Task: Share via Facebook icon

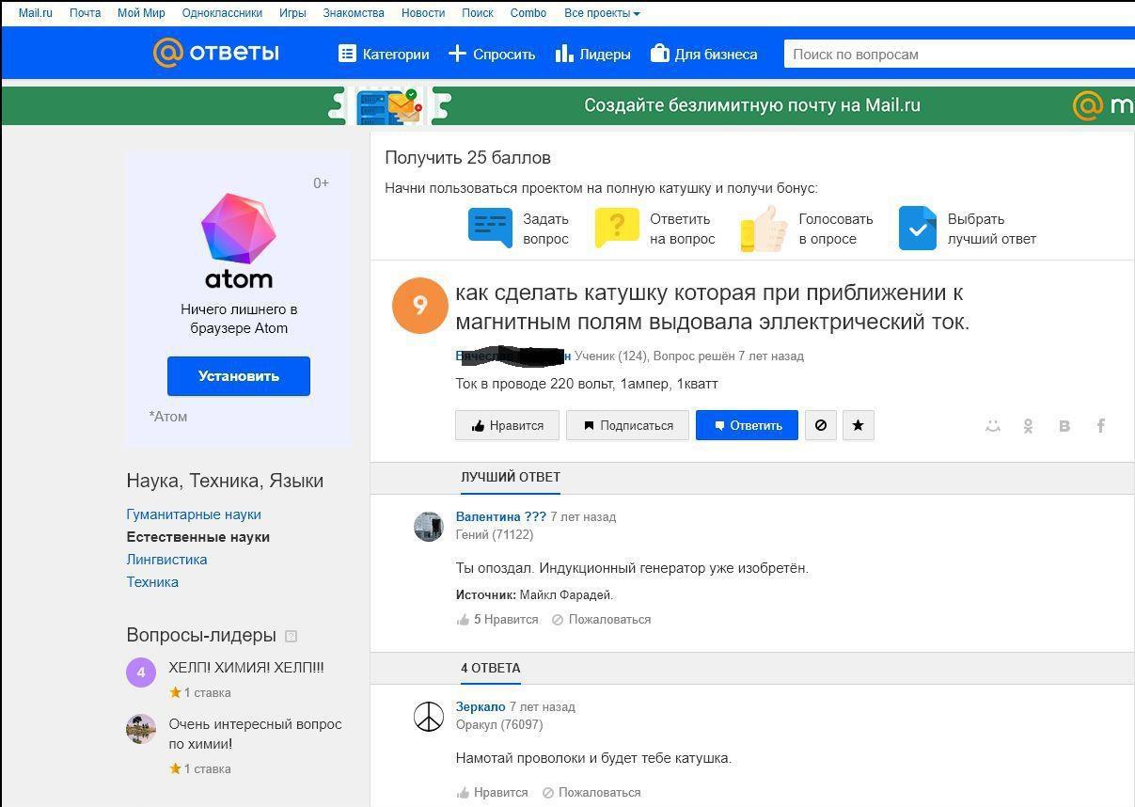Action: [1100, 426]
